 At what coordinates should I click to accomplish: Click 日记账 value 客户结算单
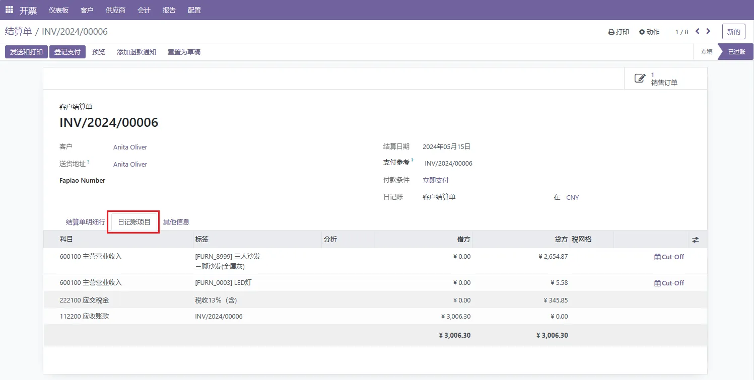(x=439, y=197)
